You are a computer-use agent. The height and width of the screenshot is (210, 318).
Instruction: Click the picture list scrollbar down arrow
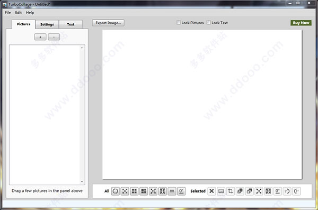(82, 181)
